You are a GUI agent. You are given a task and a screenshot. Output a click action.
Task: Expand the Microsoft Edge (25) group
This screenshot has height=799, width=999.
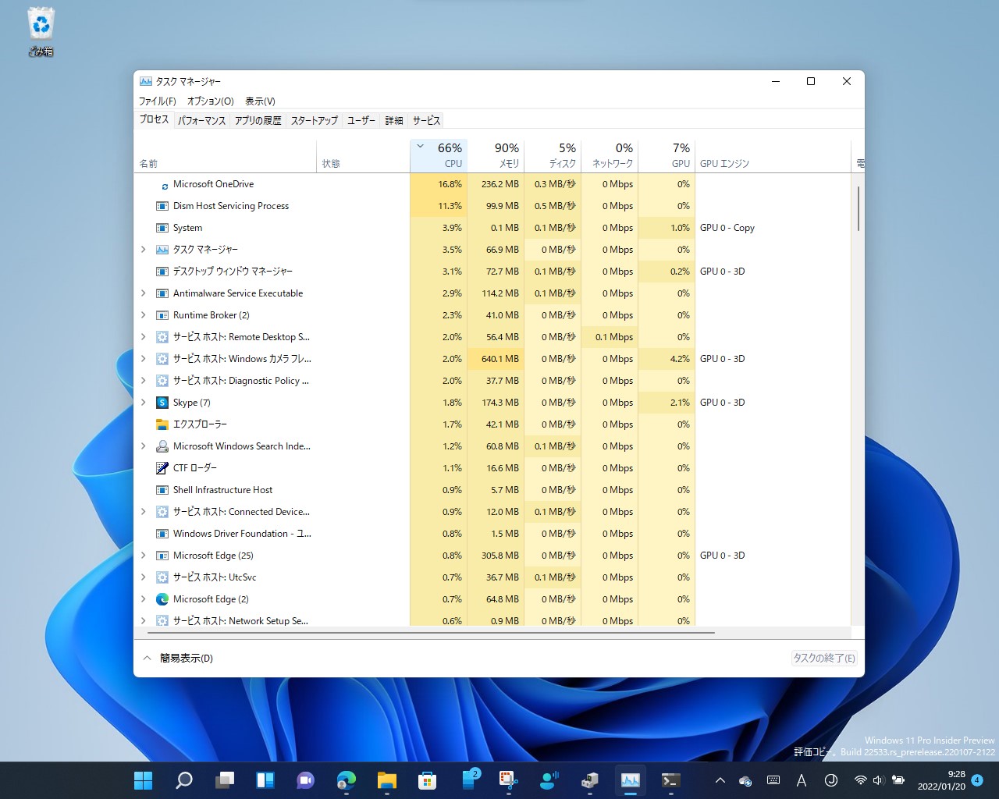143,555
